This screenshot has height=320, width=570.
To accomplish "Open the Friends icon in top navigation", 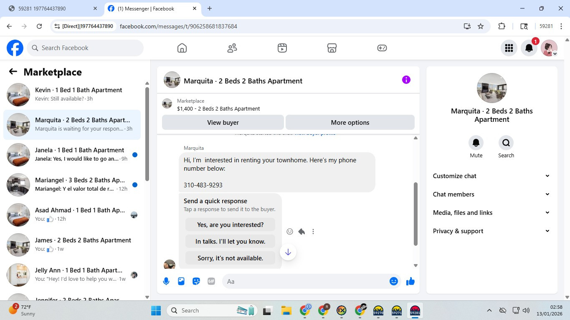I will 232,48.
